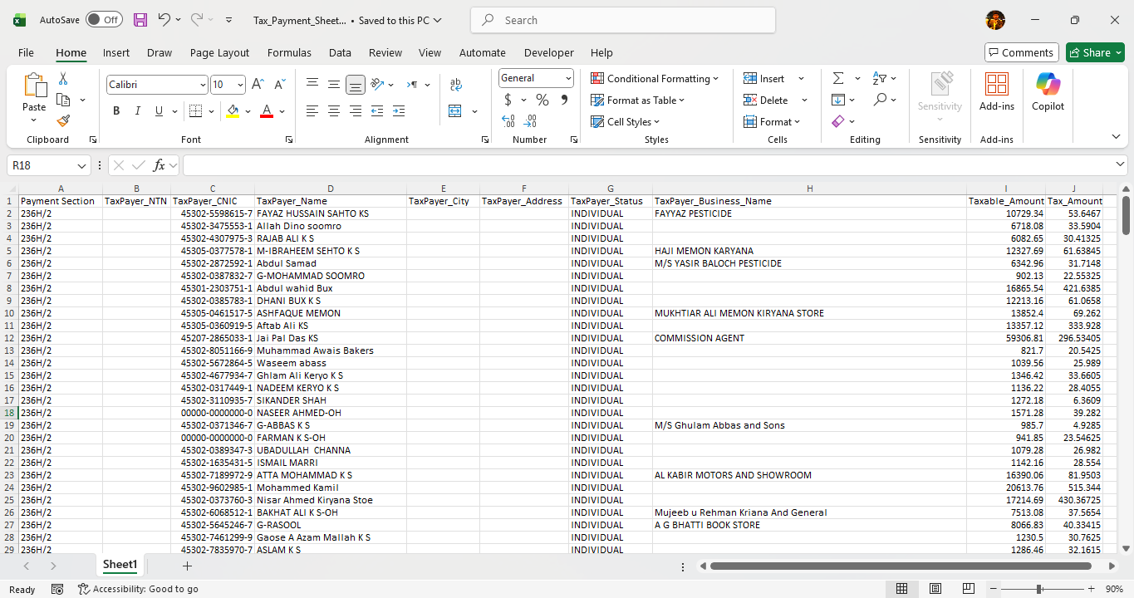
Task: Toggle the AutoSave switch
Action: pyautogui.click(x=104, y=20)
